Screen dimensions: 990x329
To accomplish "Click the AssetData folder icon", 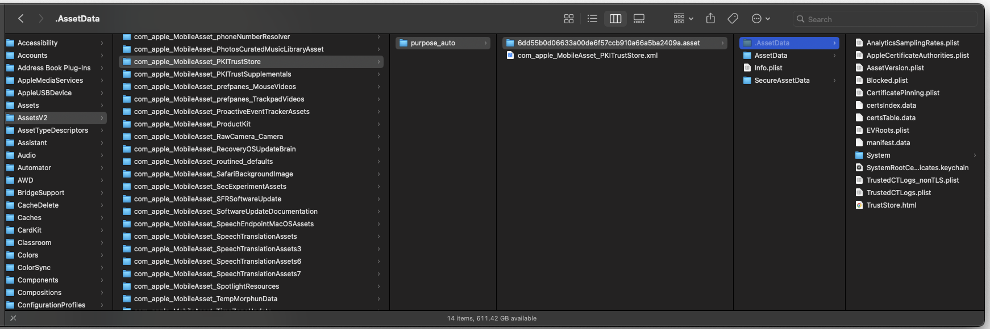I will coord(747,56).
